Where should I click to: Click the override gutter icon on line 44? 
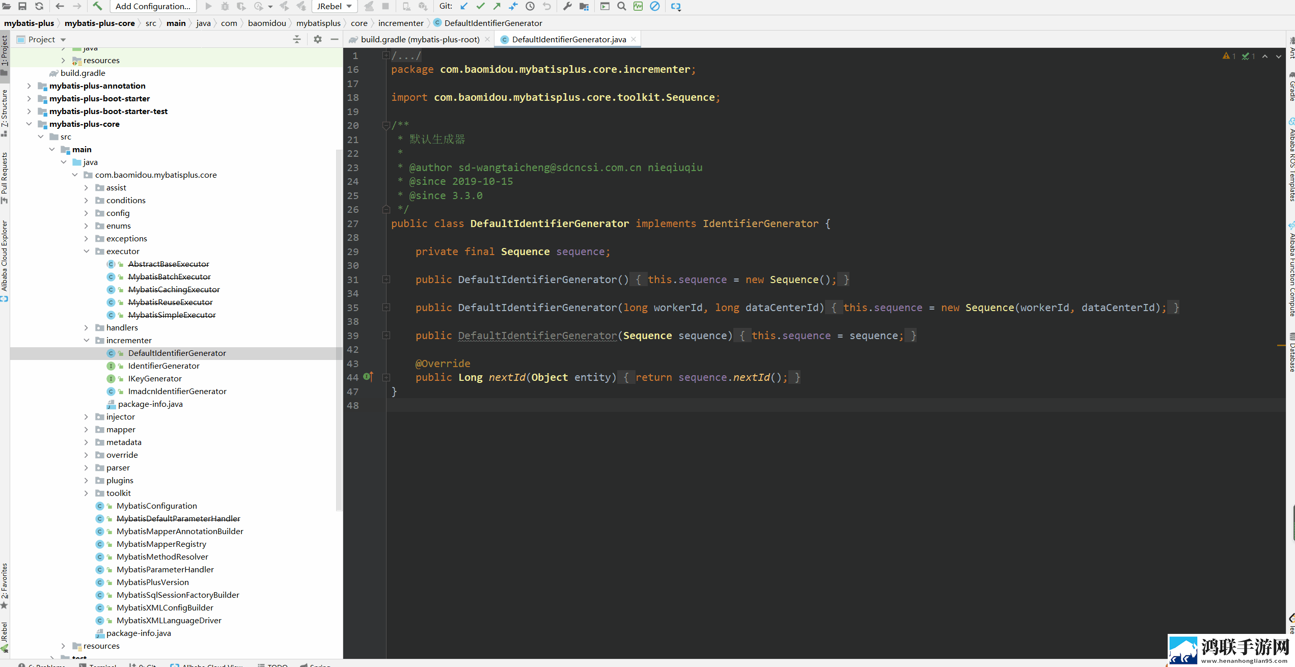point(368,377)
